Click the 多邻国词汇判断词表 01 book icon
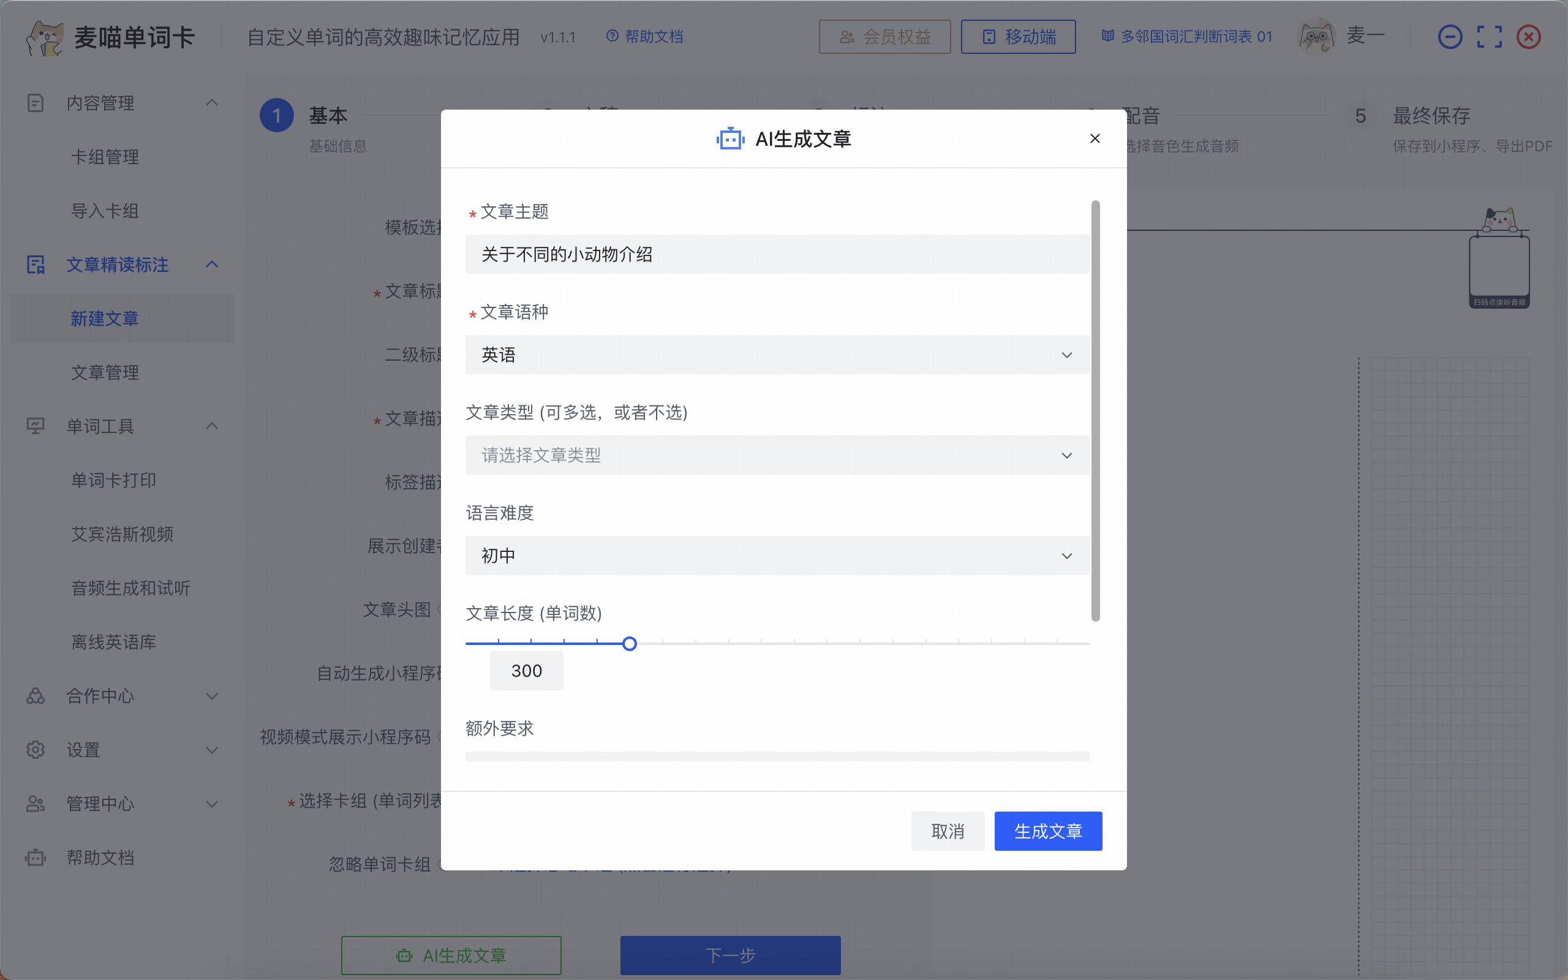This screenshot has height=980, width=1568. pyautogui.click(x=1108, y=36)
